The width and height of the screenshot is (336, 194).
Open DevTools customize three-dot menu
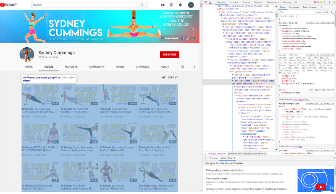tap(329, 3)
